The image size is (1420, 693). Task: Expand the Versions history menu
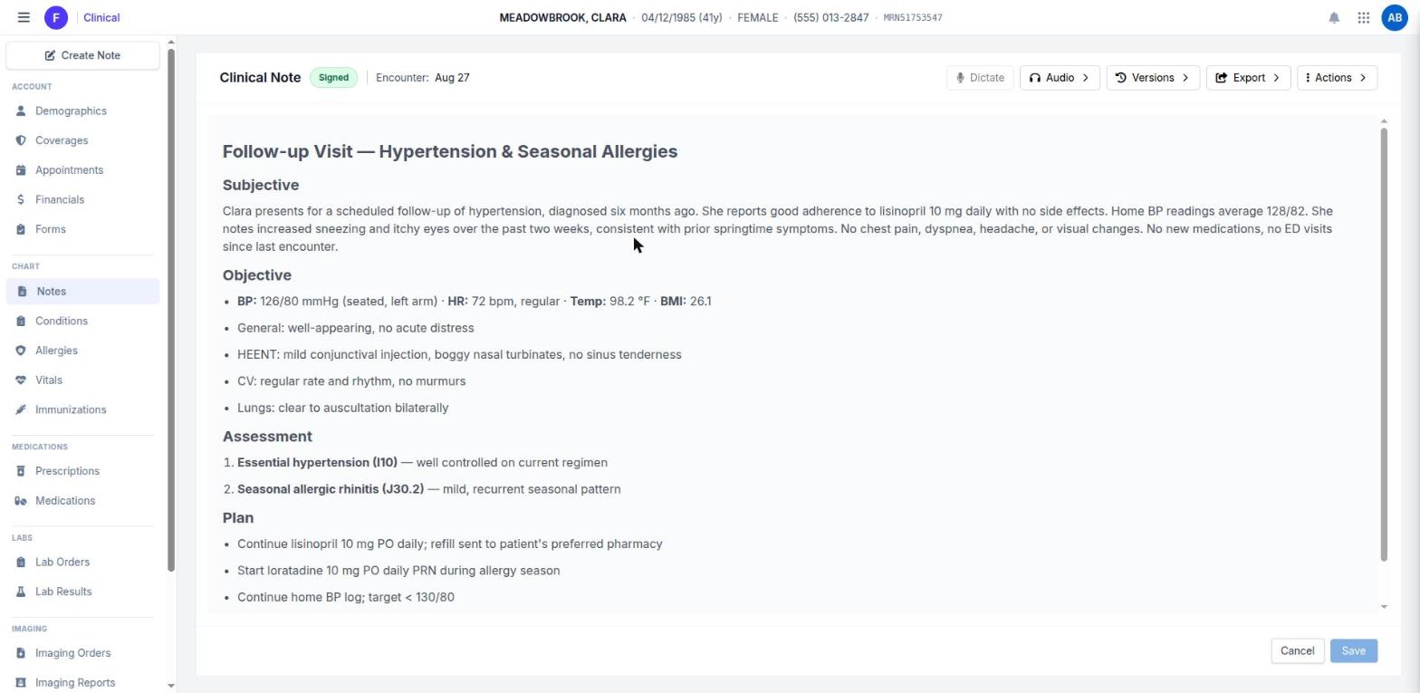(x=1153, y=78)
